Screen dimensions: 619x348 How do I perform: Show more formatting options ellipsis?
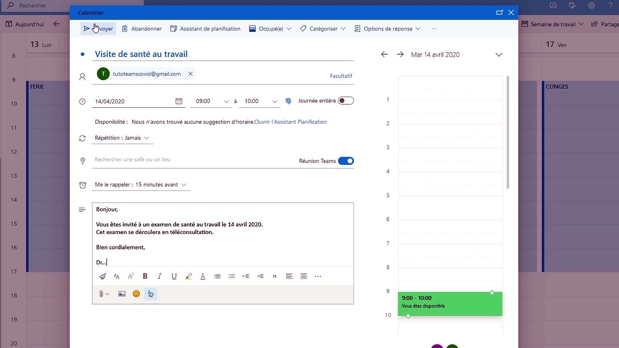click(318, 276)
